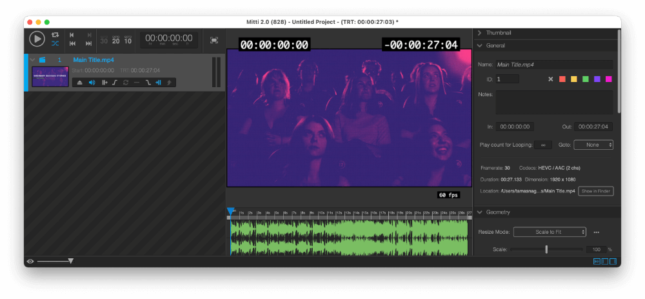Click the eject icon in the cue toolbar
The height and width of the screenshot is (299, 645).
click(80, 83)
